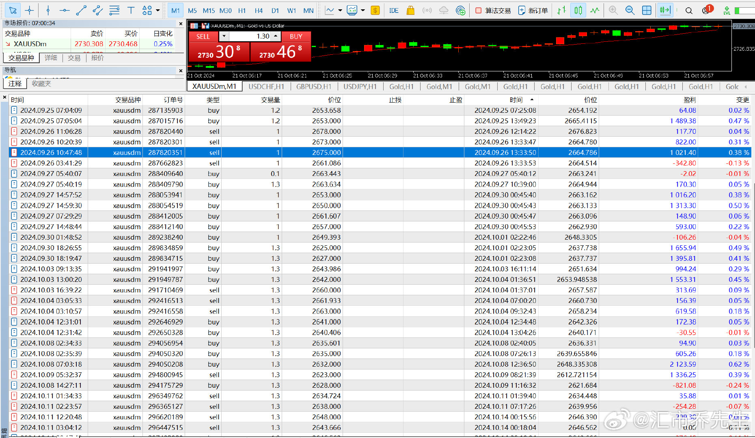The image size is (755, 438).
Task: Sort by the 盈利 profit column header
Action: (x=689, y=100)
